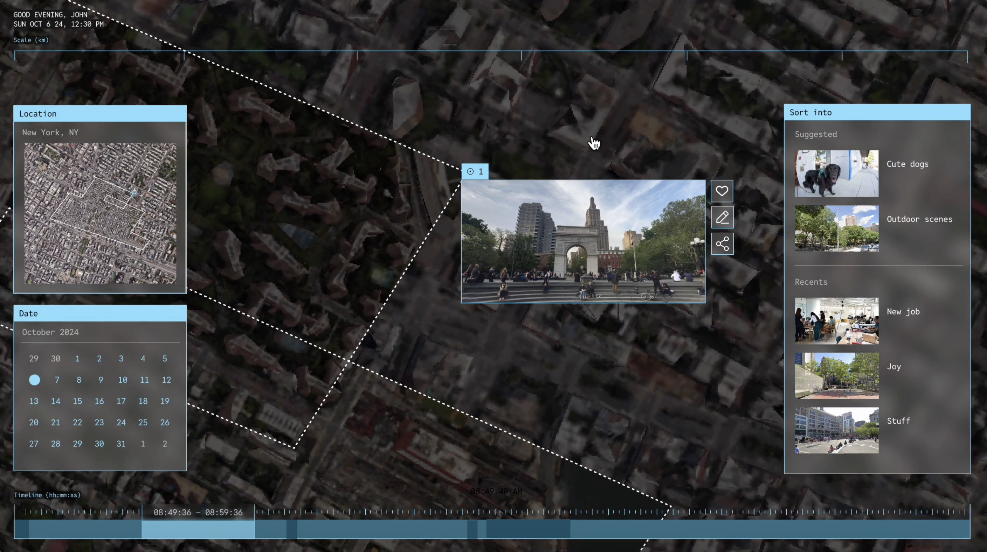Choose October 31 in calendar
Screen dimensions: 987x552
(x=121, y=444)
